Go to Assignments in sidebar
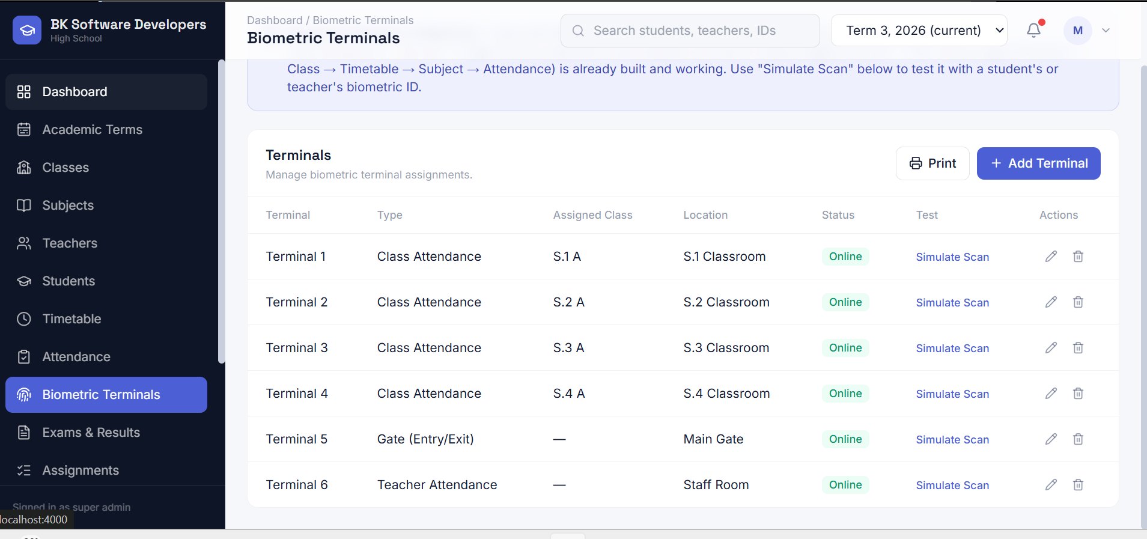The image size is (1147, 539). coord(106,470)
